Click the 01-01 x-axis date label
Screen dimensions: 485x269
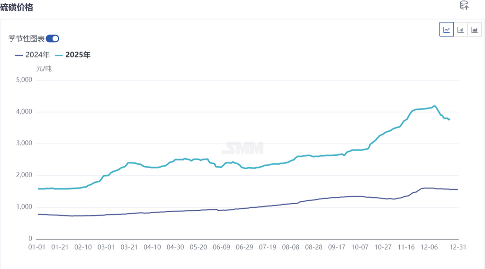point(38,247)
